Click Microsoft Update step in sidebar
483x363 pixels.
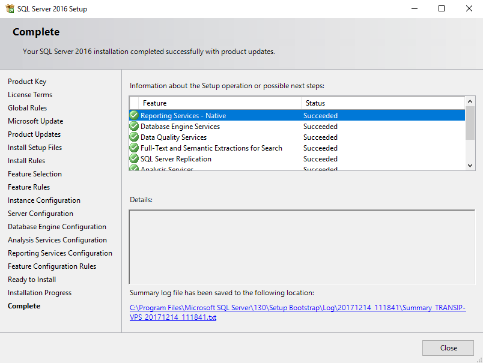35,121
